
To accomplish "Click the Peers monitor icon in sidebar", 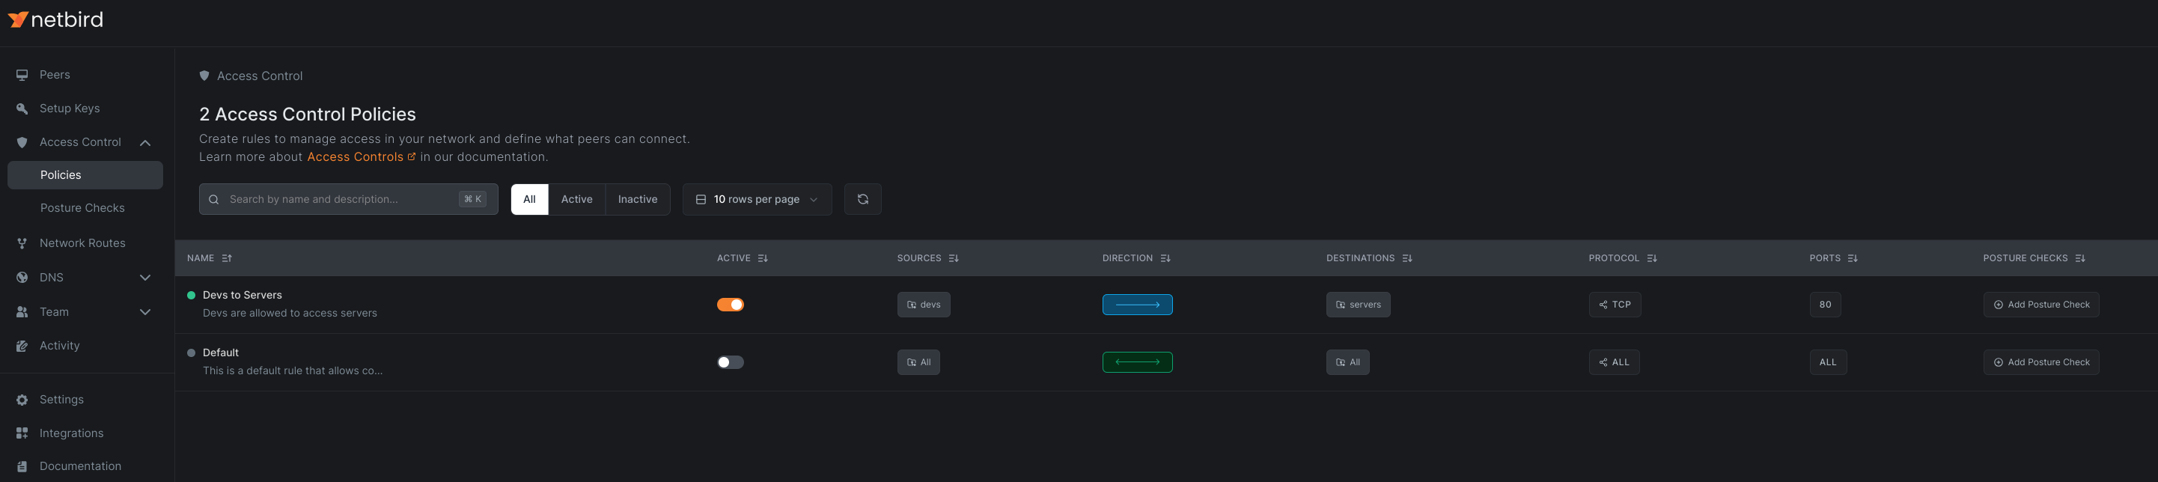I will click(x=22, y=76).
